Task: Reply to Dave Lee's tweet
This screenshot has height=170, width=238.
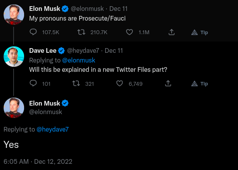Action: click(33, 83)
